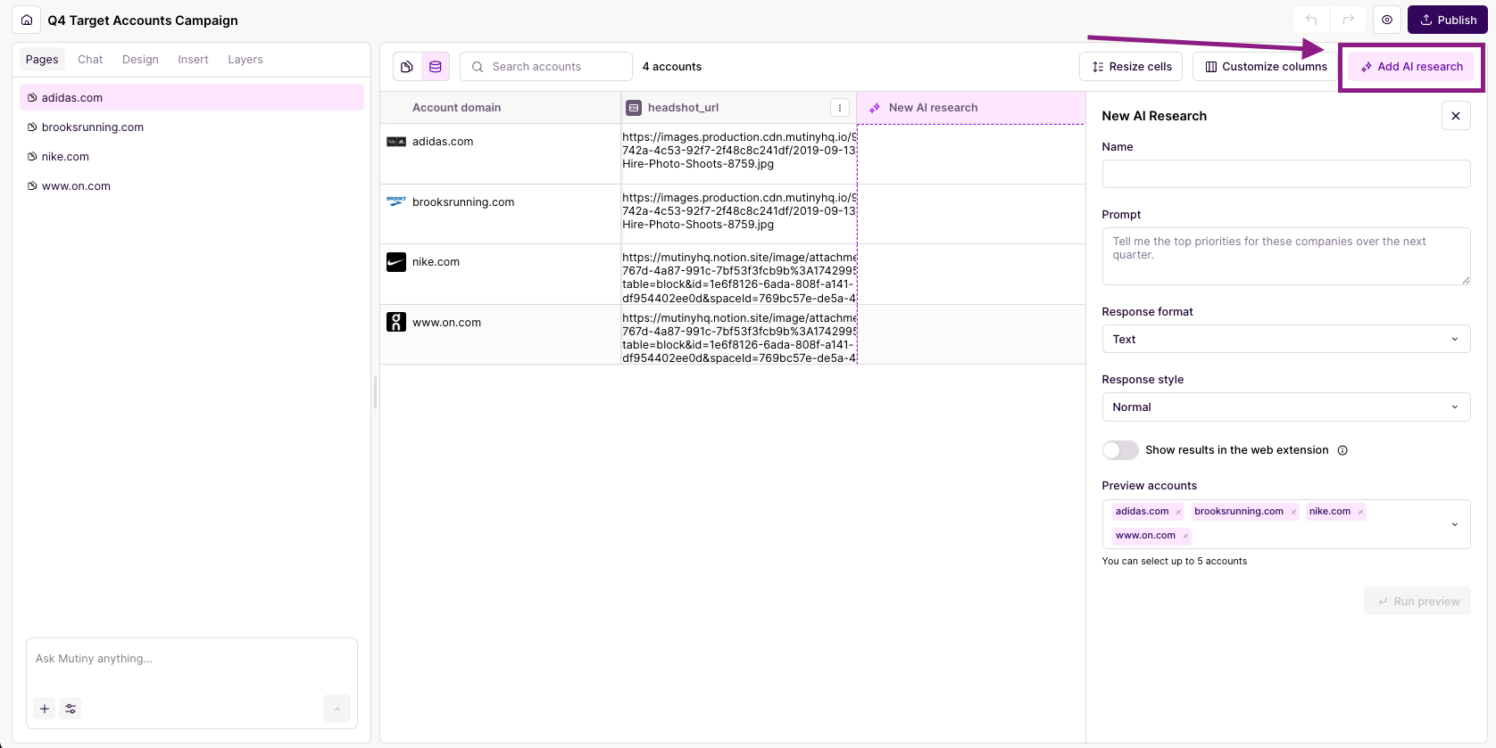
Task: Click the plus icon in chat box
Action: [45, 709]
